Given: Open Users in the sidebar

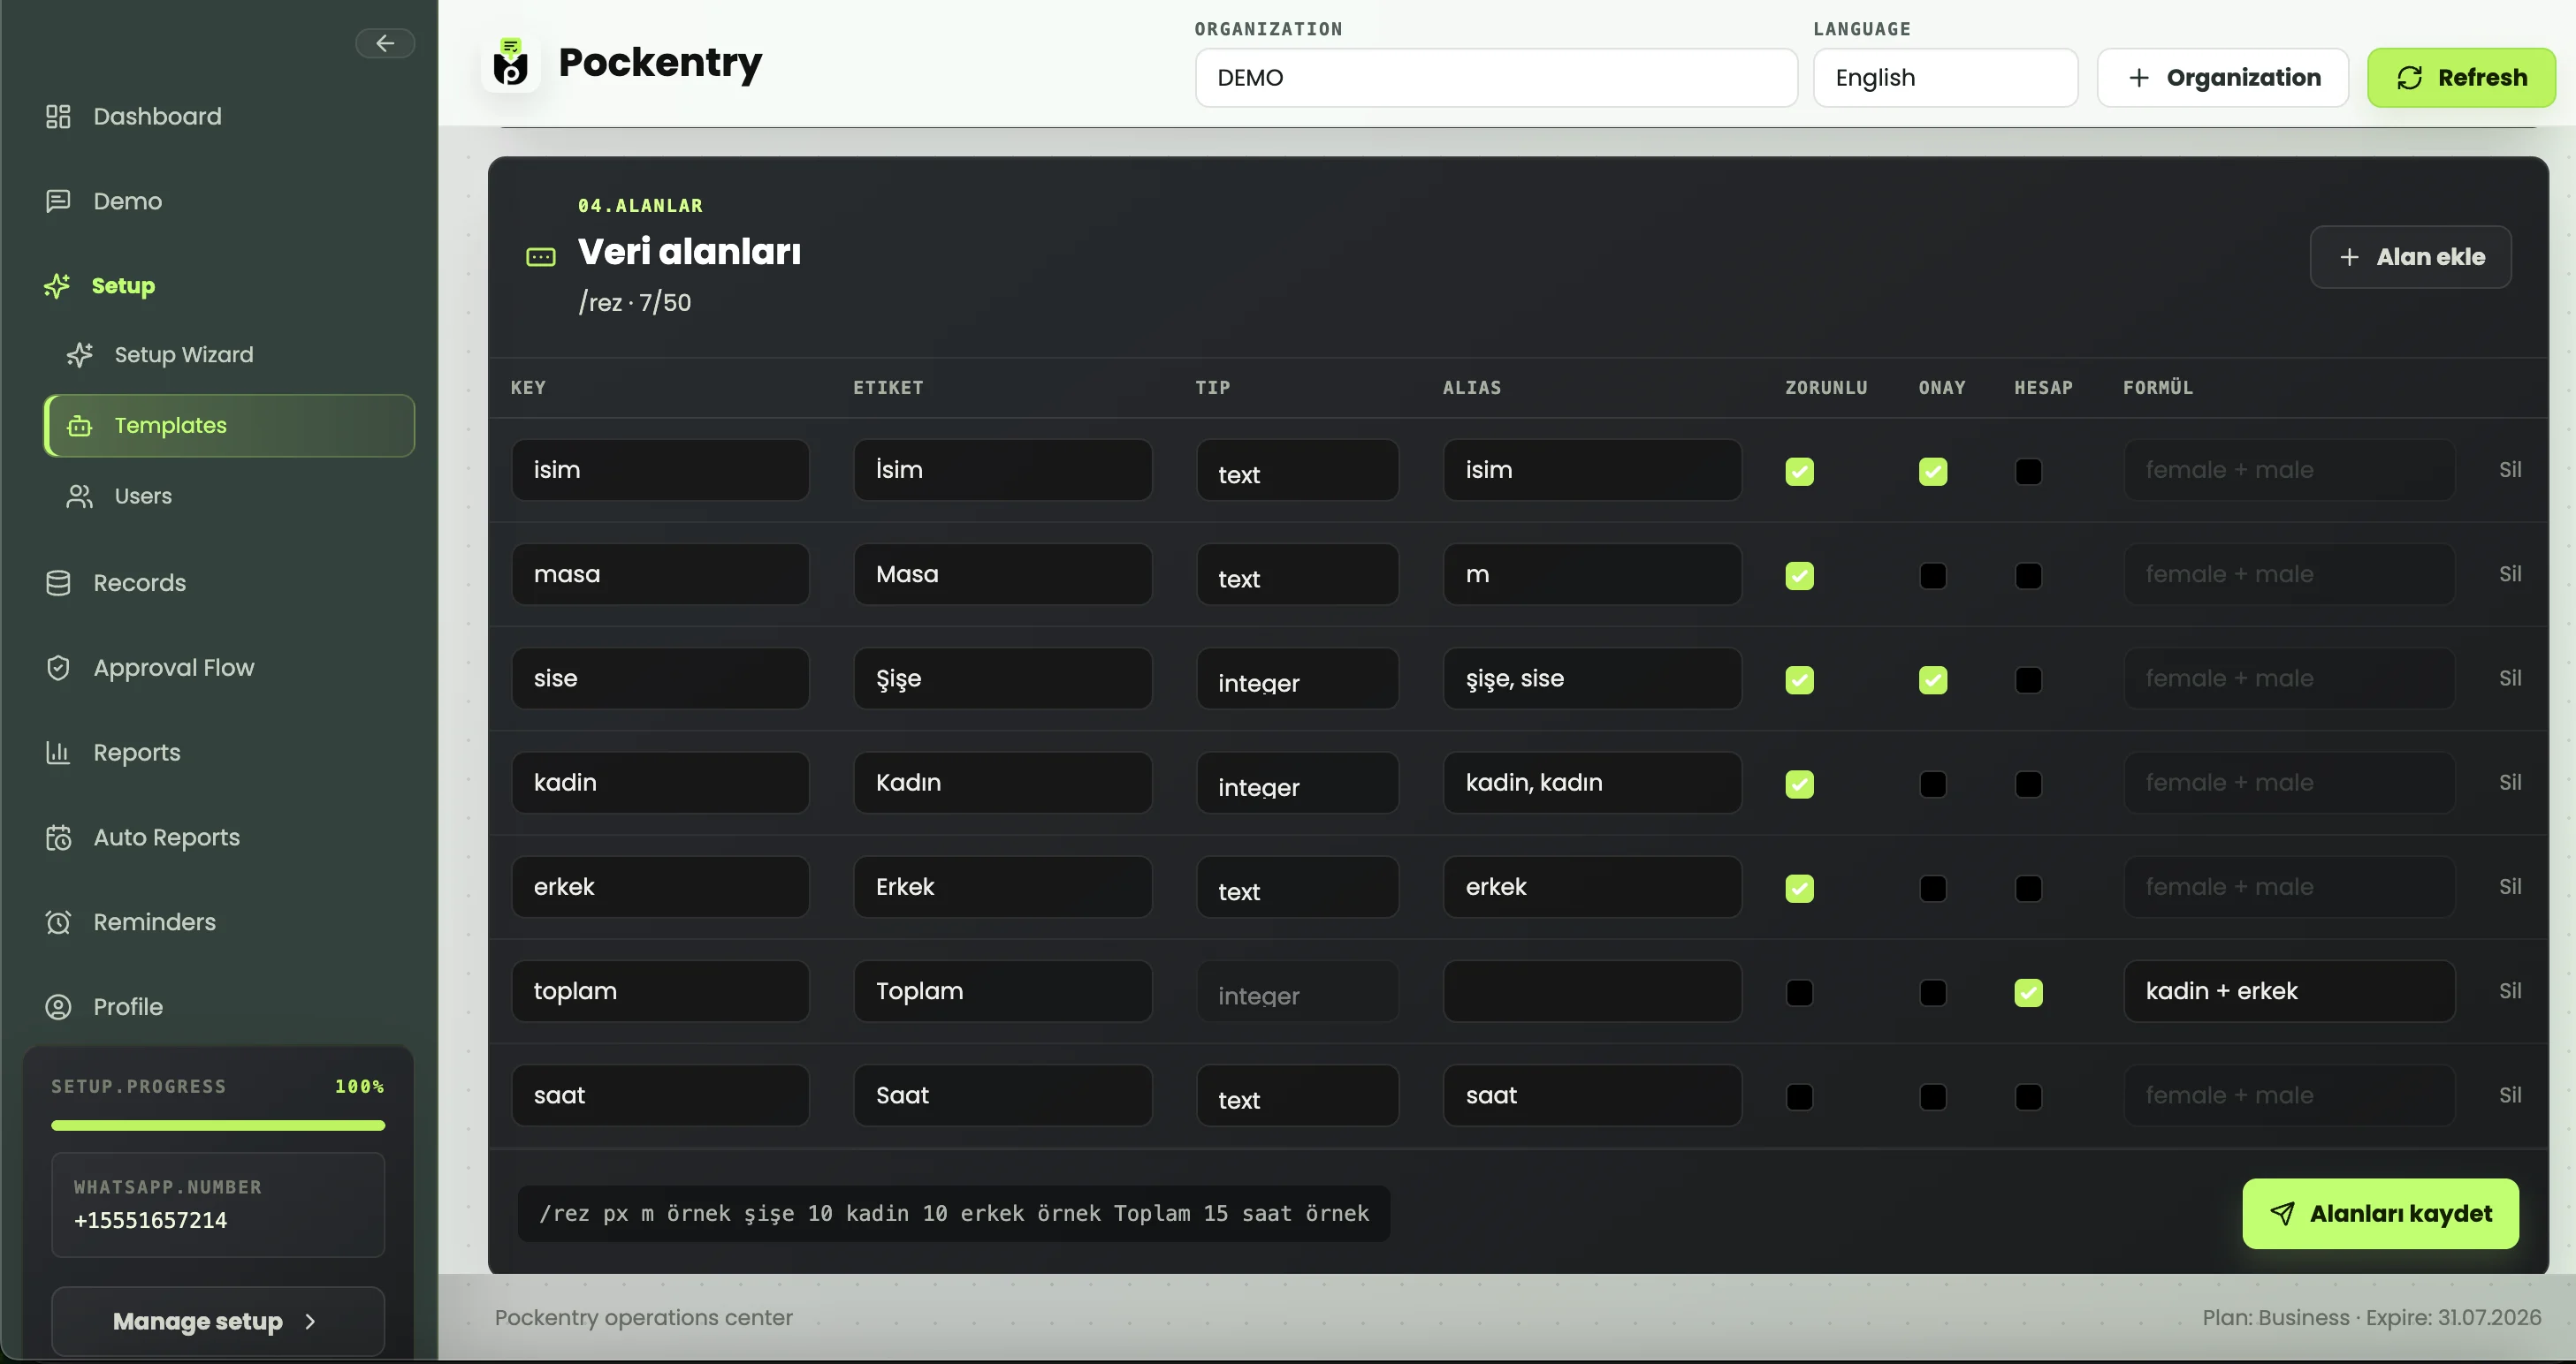Looking at the screenshot, I should point(229,496).
